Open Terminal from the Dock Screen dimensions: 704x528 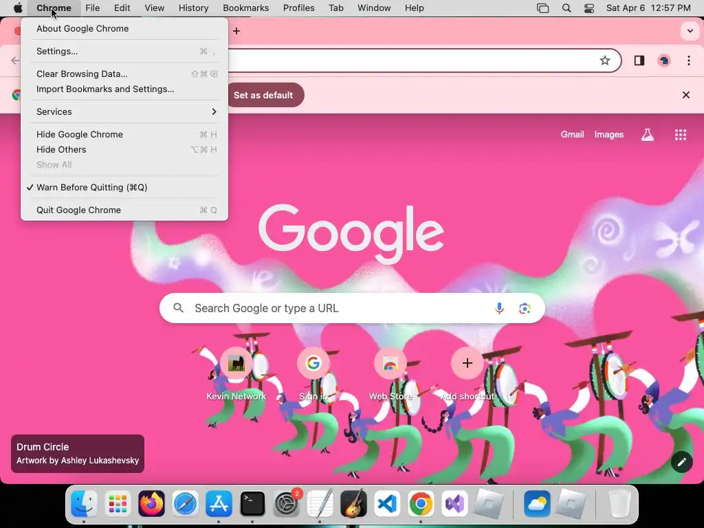pos(252,503)
